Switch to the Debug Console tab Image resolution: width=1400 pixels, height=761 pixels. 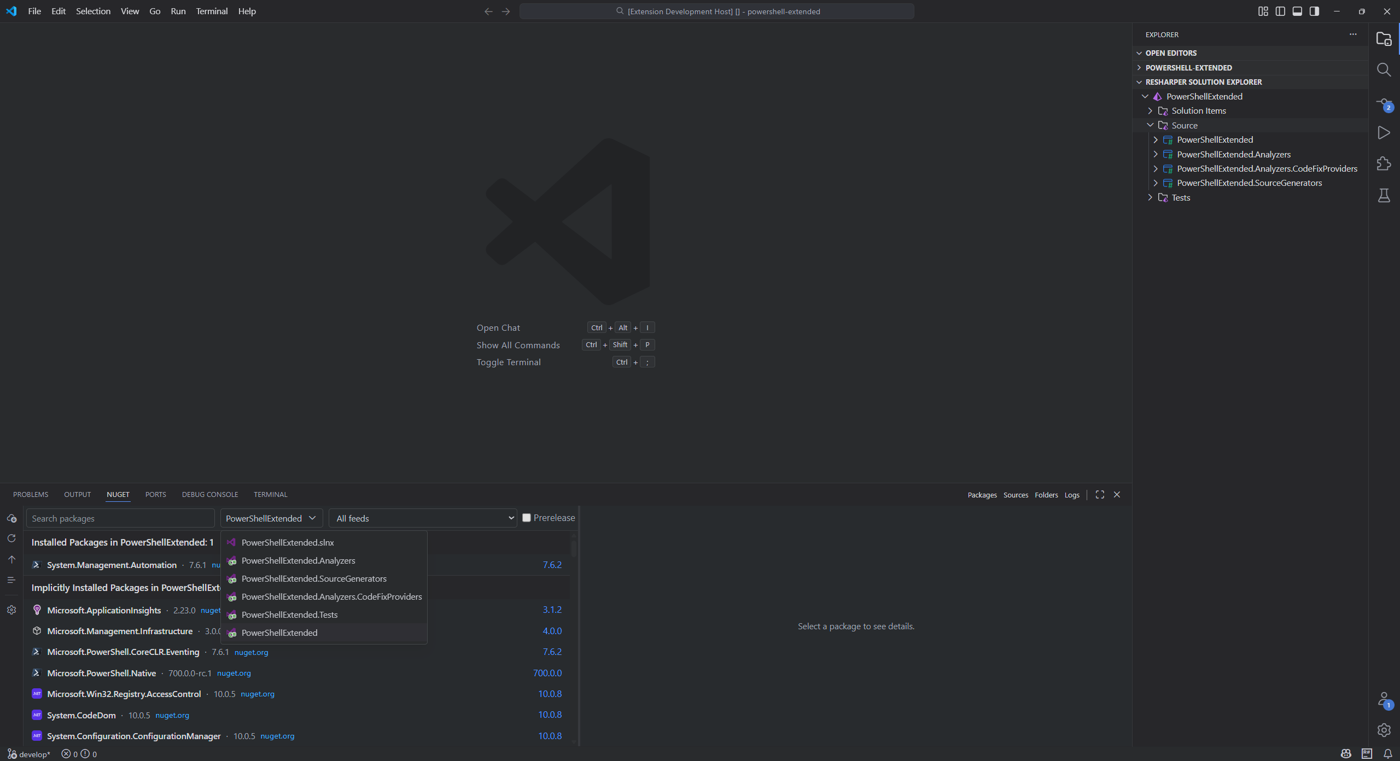[210, 495]
